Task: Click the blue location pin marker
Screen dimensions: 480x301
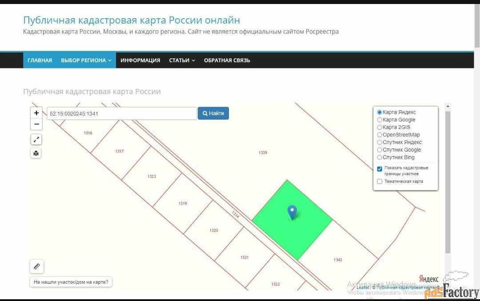Action: 292,212
